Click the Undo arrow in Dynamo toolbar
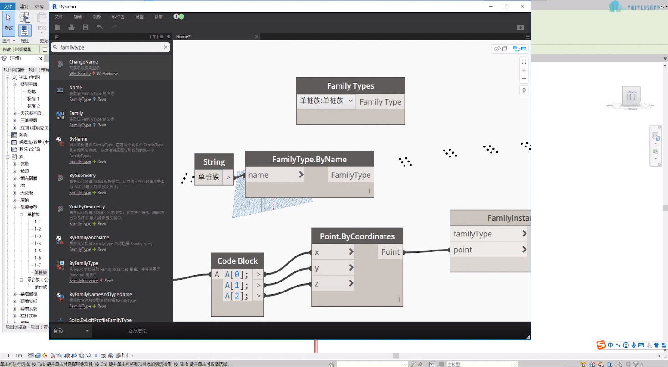Viewport: 668px width, 367px height. point(100,27)
